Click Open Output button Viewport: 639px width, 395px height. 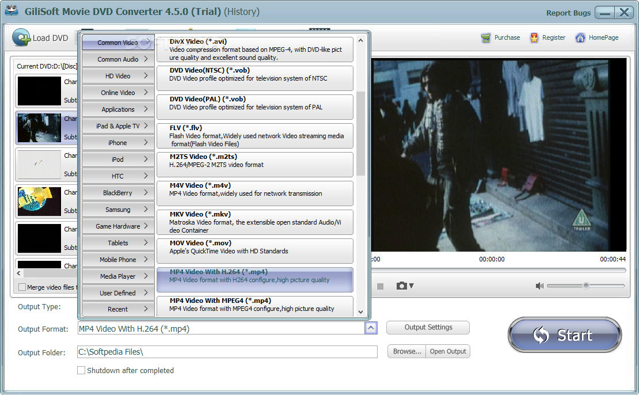pyautogui.click(x=448, y=351)
